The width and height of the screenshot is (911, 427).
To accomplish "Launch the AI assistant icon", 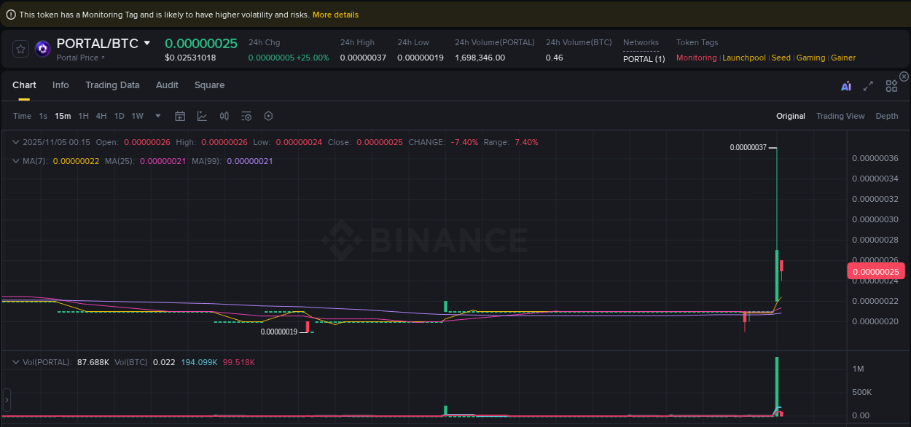I will 846,85.
